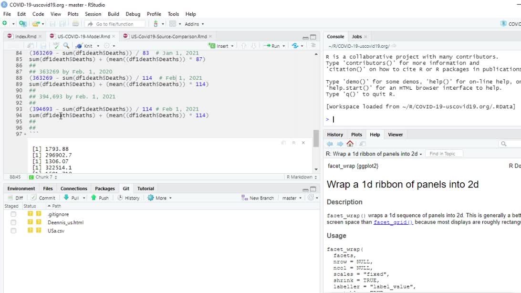This screenshot has height=293, width=521.
Task: Open the Tools menu
Action: point(173,14)
